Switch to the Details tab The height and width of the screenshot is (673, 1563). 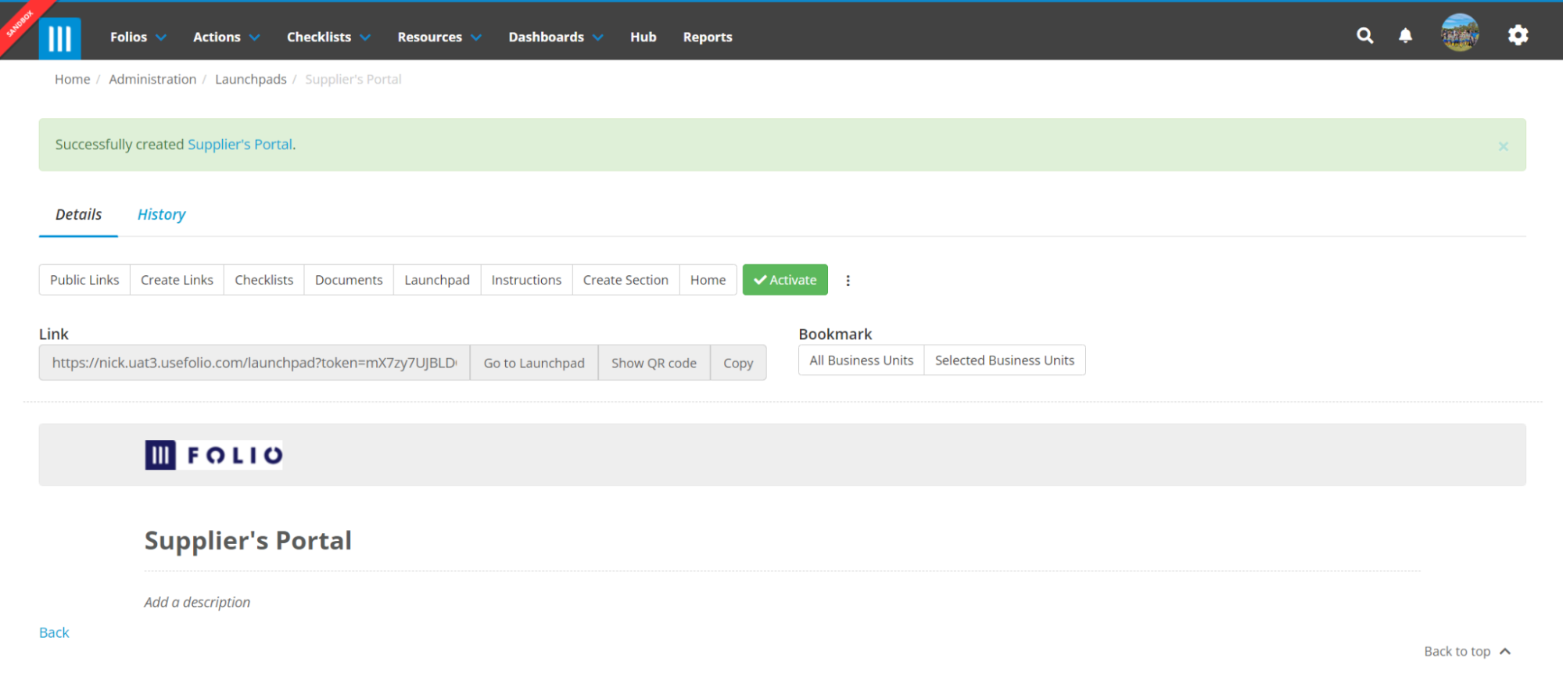[x=78, y=214]
